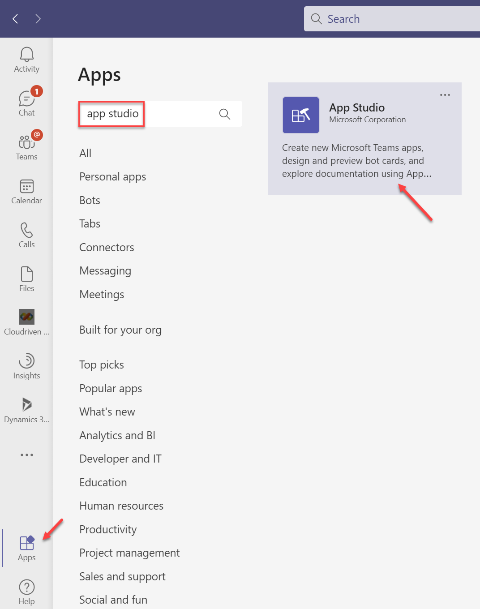Expand more apps ellipsis in sidebar

tap(26, 455)
